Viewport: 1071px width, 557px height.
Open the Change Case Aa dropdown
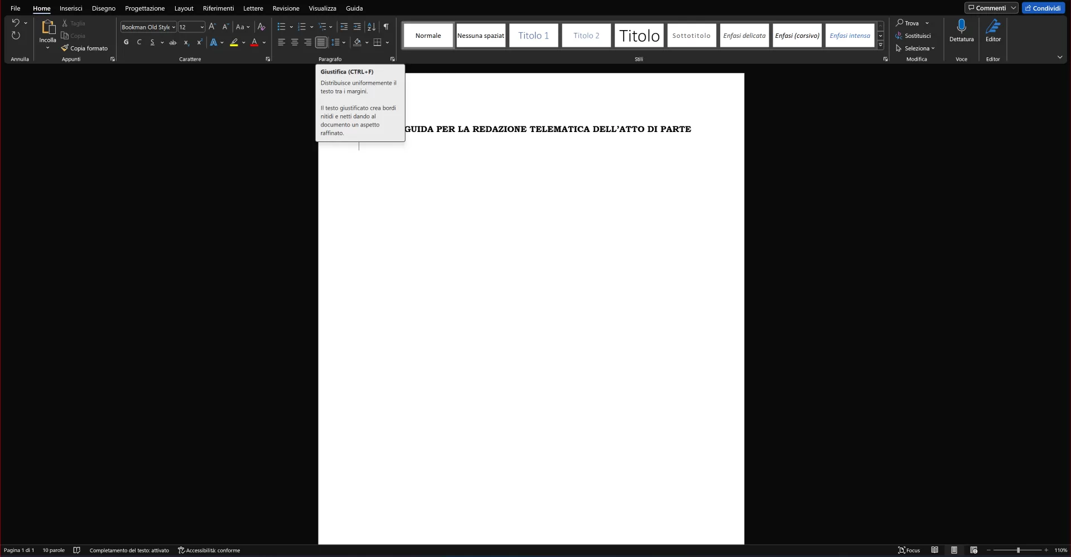point(243,27)
